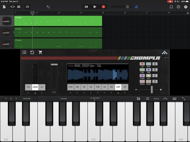
Task: Select VOL parameter button
Action: tap(104, 87)
